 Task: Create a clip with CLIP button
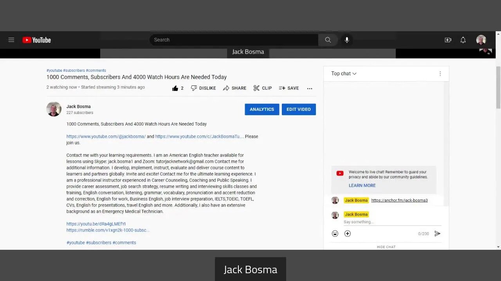pos(263,88)
